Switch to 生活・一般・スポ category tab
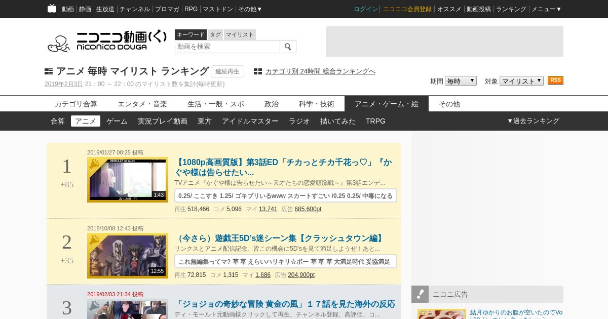 pyautogui.click(x=216, y=104)
